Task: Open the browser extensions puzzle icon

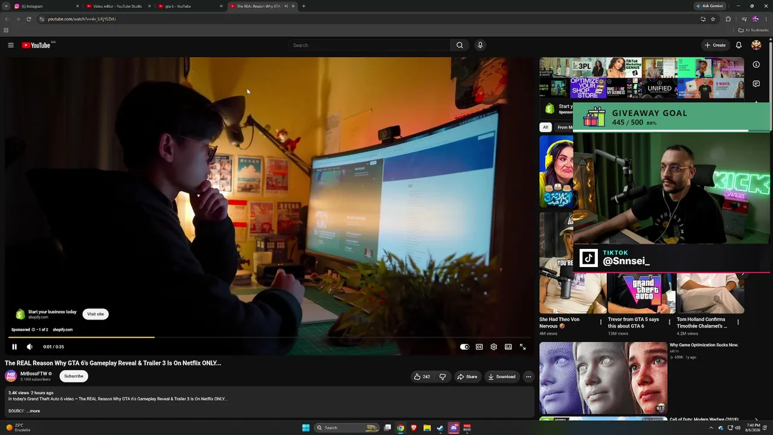Action: (x=728, y=19)
